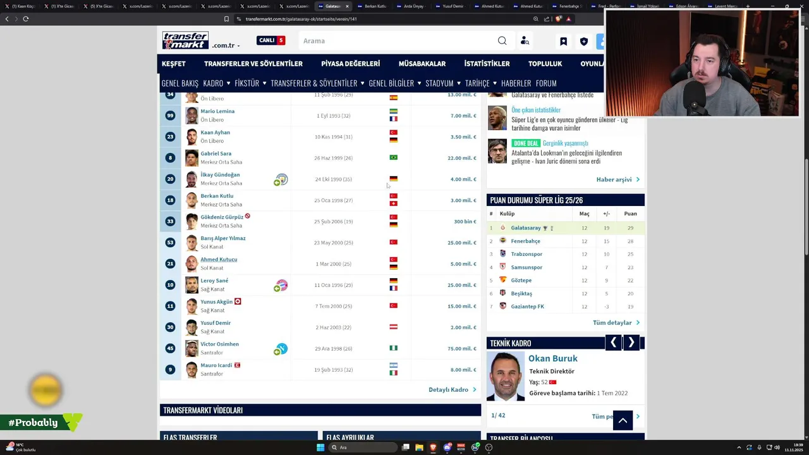Open the FORUM tab

[546, 83]
